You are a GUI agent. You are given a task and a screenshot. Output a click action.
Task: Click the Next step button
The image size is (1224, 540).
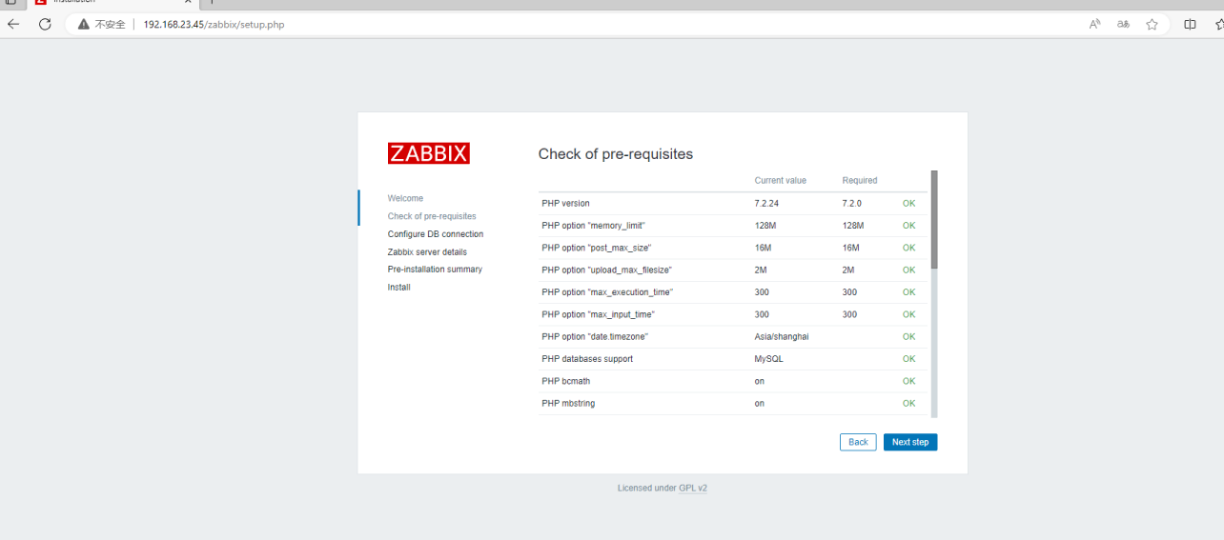(910, 442)
